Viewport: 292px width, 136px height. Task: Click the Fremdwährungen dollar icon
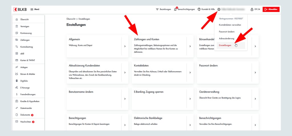[x=17, y=94]
